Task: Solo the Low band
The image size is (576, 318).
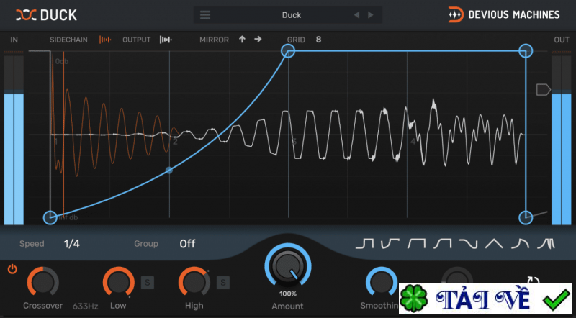Action: tap(148, 282)
